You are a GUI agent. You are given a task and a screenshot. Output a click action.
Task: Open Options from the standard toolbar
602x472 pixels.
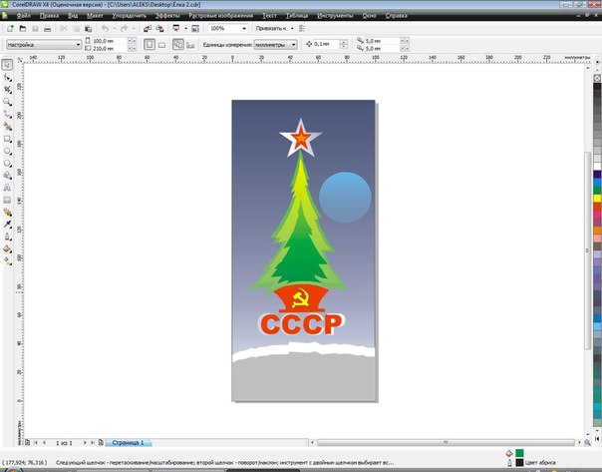click(x=302, y=29)
